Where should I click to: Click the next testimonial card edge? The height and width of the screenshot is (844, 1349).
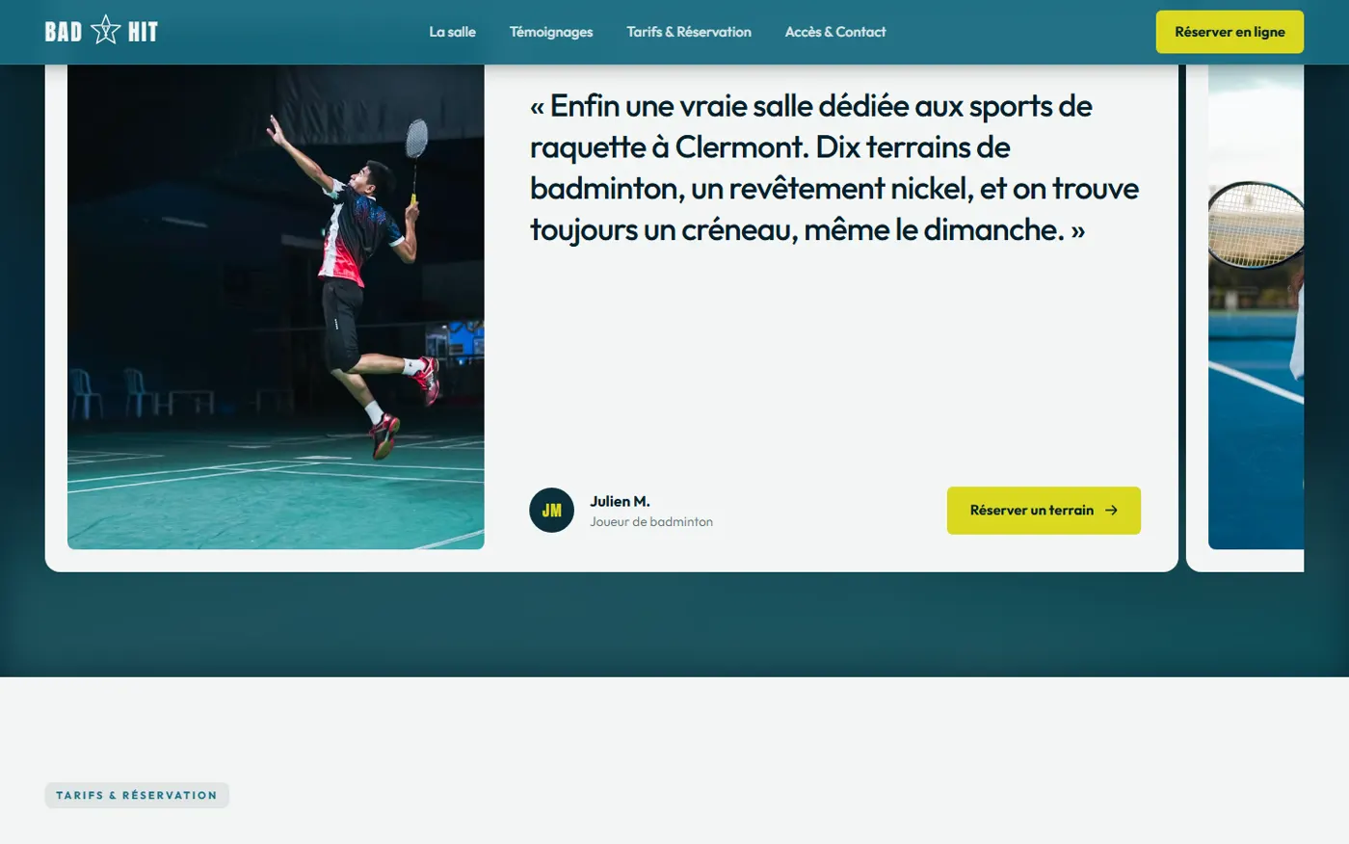(x=1245, y=318)
